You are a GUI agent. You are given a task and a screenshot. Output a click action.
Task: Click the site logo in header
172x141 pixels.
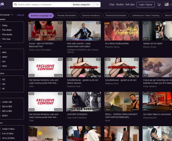pos(2,4)
